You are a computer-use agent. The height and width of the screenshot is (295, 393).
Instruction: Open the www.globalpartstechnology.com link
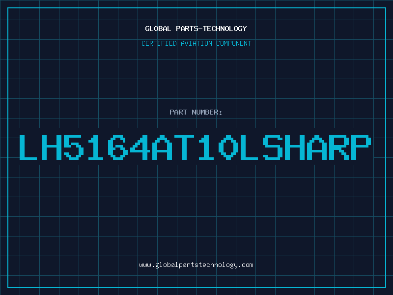point(196,265)
